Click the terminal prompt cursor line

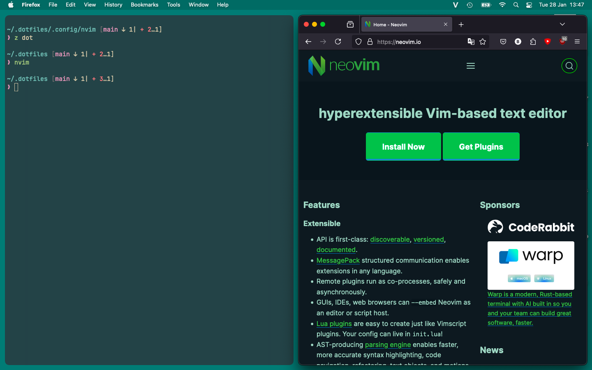click(x=16, y=87)
